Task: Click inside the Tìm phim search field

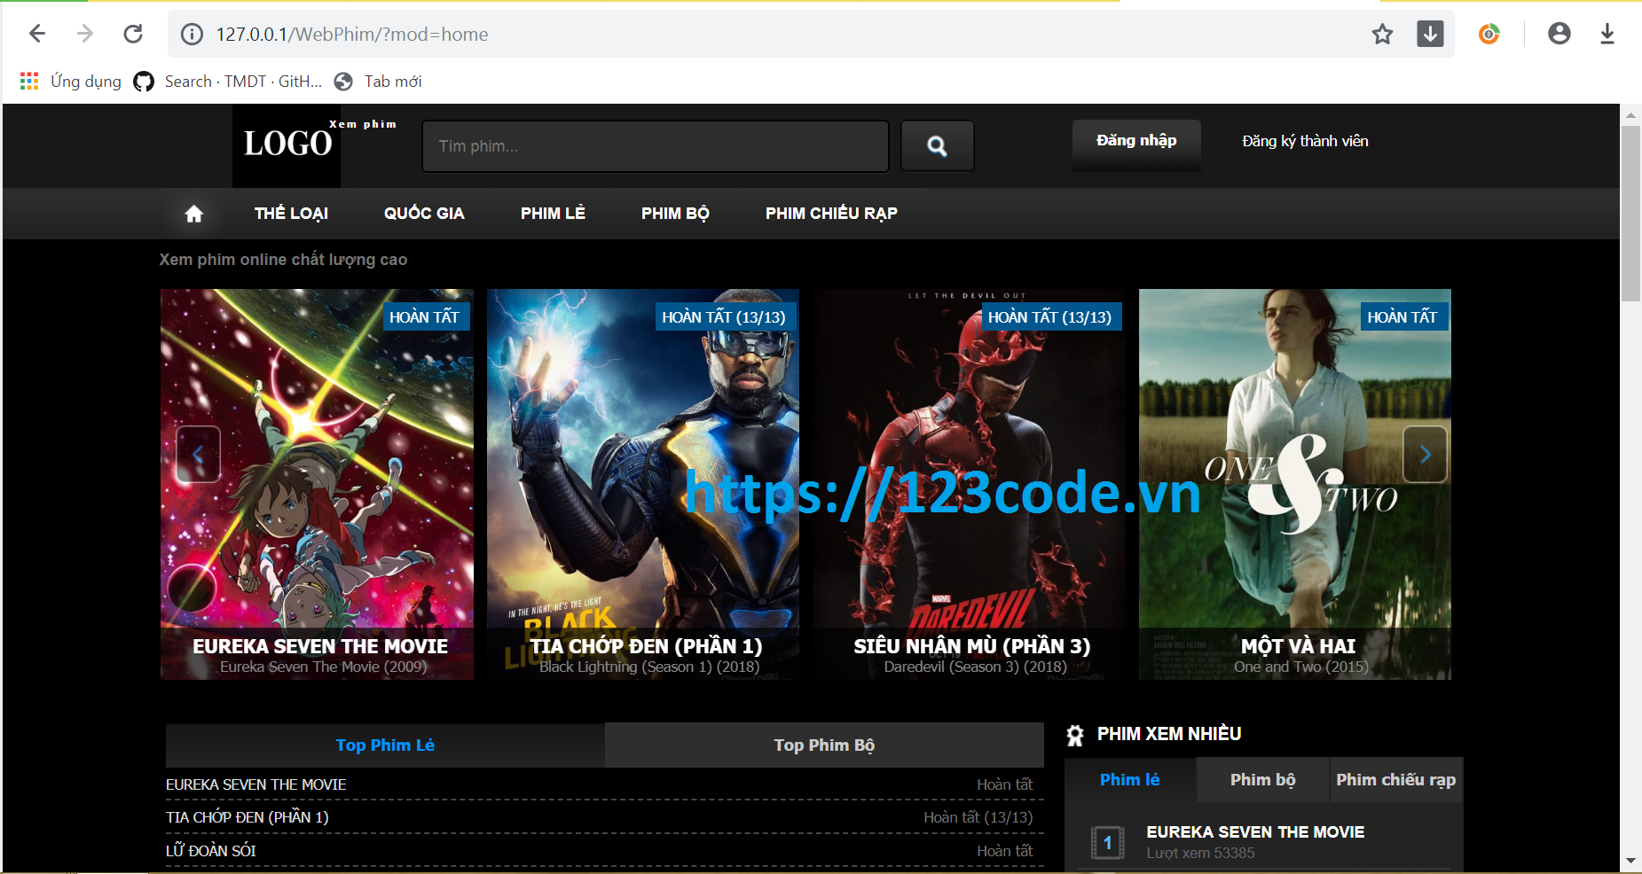Action: (x=655, y=145)
